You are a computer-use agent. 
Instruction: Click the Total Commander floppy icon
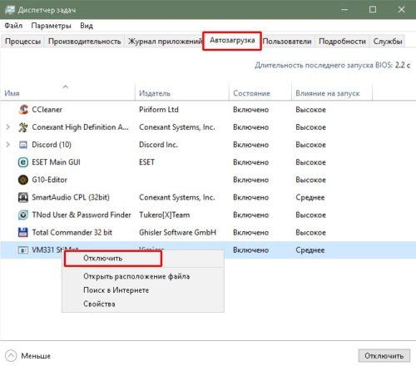tap(23, 232)
